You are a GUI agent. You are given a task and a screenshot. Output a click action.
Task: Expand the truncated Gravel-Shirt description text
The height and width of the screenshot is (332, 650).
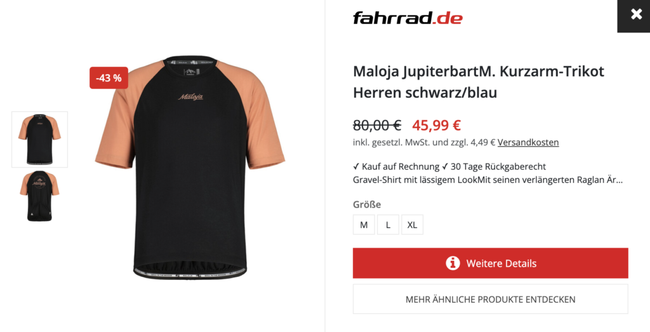[488, 180]
